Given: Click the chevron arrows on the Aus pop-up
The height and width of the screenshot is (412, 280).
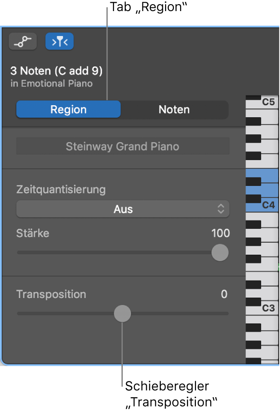Looking at the screenshot, I should tap(221, 209).
